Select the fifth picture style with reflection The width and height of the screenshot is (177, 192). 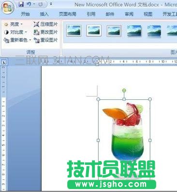[x=154, y=31]
